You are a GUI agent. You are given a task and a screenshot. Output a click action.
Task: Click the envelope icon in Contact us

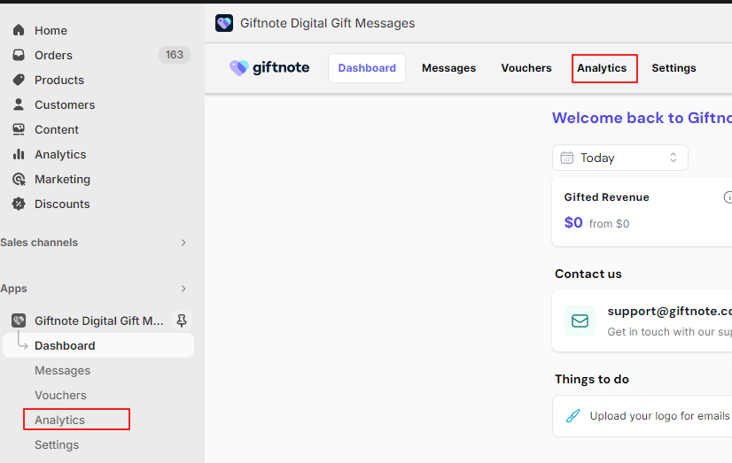(580, 320)
